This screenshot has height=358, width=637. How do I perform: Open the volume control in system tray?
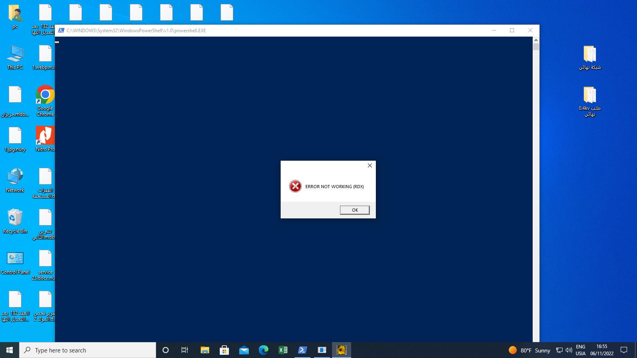coord(569,350)
